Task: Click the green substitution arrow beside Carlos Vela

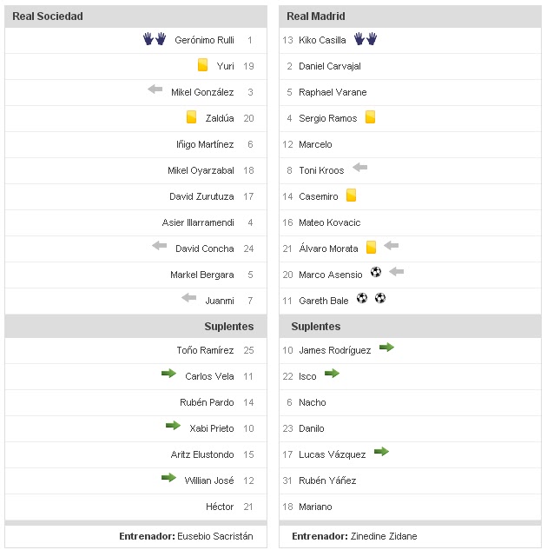Action: coord(168,374)
